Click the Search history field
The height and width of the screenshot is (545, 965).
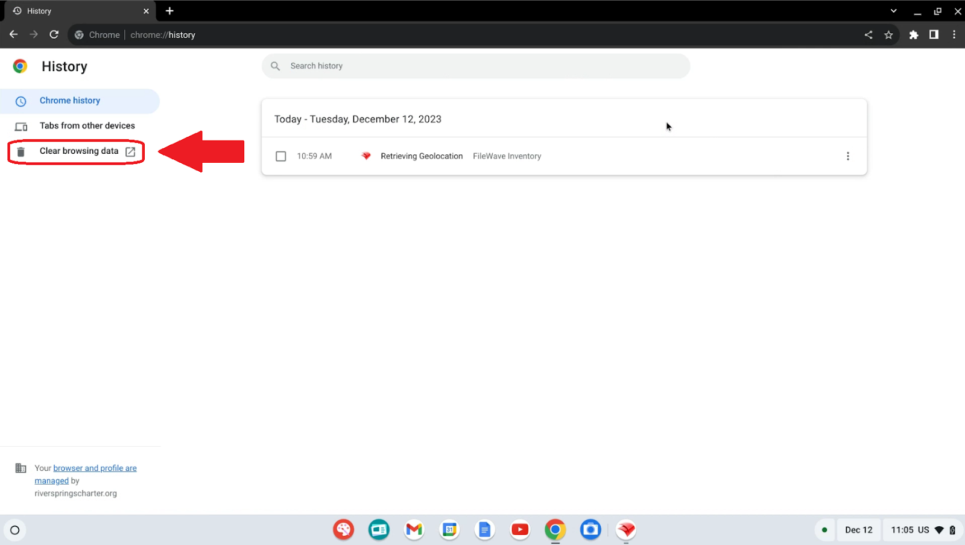476,66
